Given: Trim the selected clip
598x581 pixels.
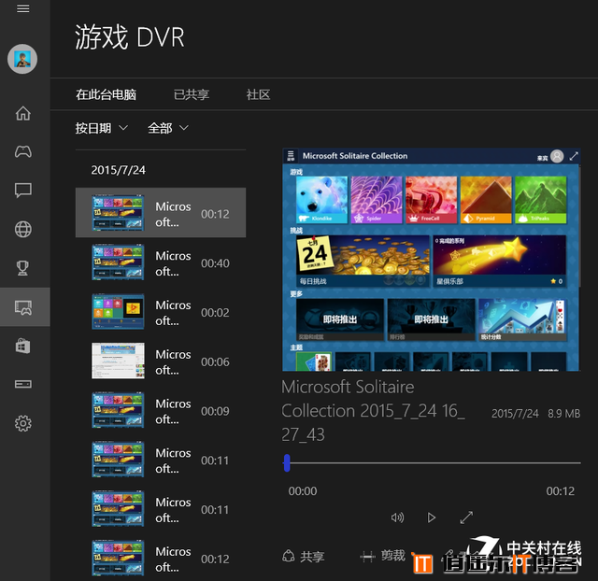Looking at the screenshot, I should point(382,556).
